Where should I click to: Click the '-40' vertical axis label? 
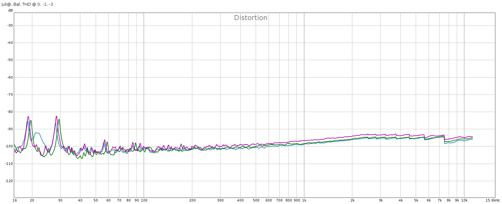[x=10, y=43]
